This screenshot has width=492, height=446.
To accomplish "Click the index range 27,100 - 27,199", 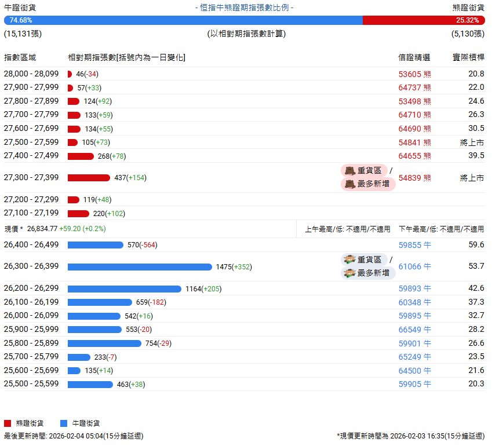I will (x=31, y=213).
